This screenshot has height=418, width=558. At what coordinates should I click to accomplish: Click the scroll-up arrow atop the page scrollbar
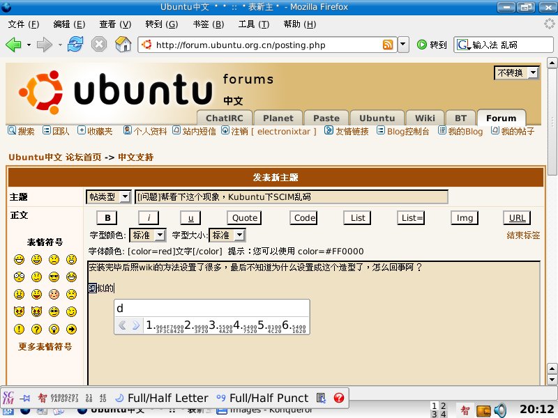tap(552, 63)
